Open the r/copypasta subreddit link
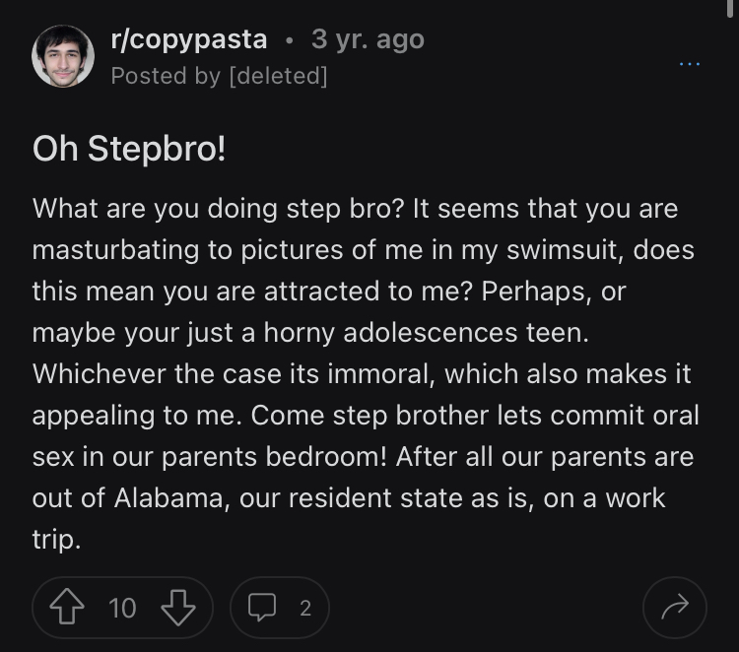 point(188,39)
